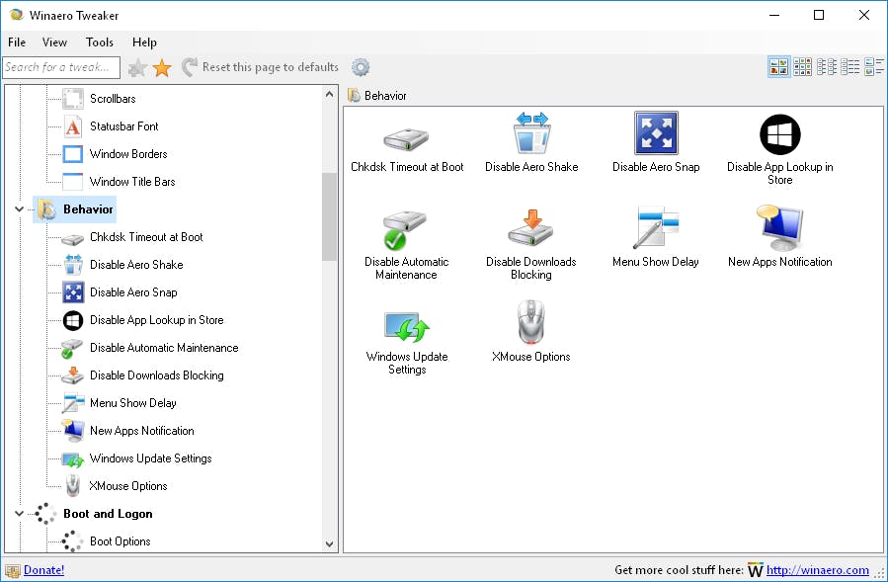
Task: Select the Behavior category in tree
Action: [88, 209]
